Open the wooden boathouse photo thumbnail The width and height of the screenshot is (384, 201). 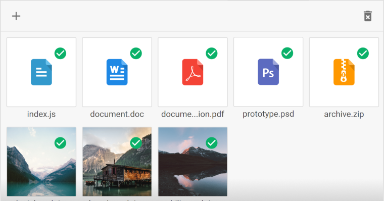click(117, 162)
